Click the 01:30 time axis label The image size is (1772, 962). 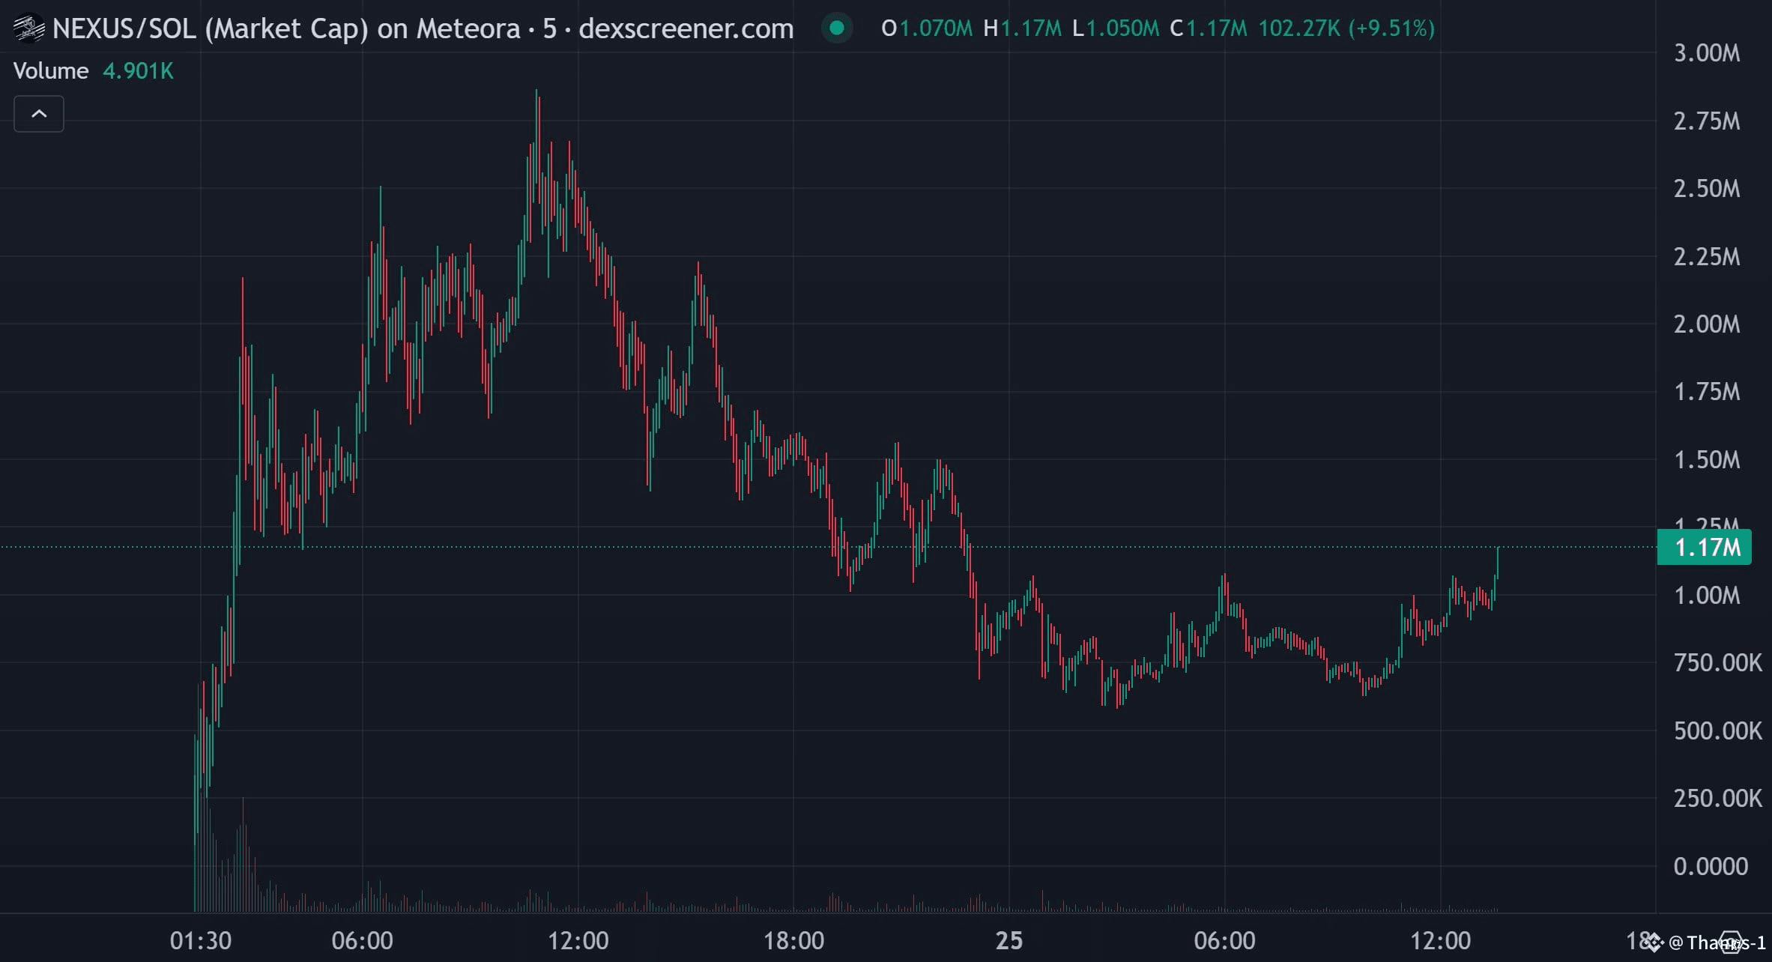[x=201, y=940]
